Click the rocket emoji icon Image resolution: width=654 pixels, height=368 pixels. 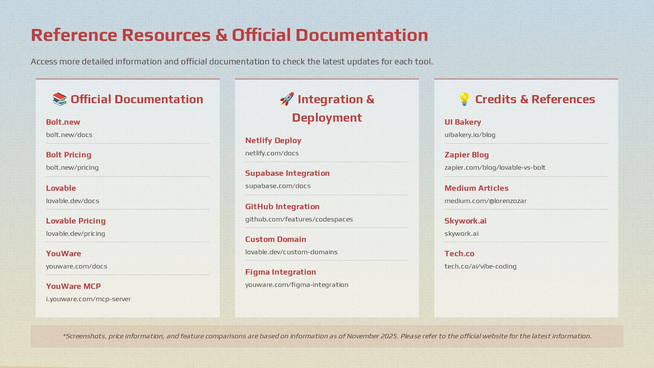(287, 99)
